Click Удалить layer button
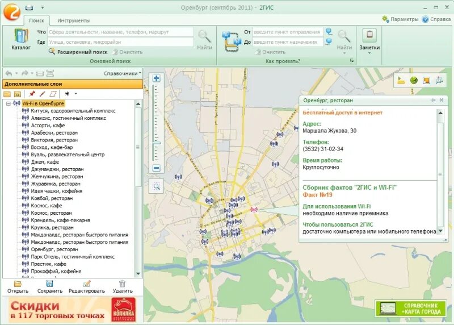Image resolution: width=454 pixels, height=325 pixels. point(123,287)
